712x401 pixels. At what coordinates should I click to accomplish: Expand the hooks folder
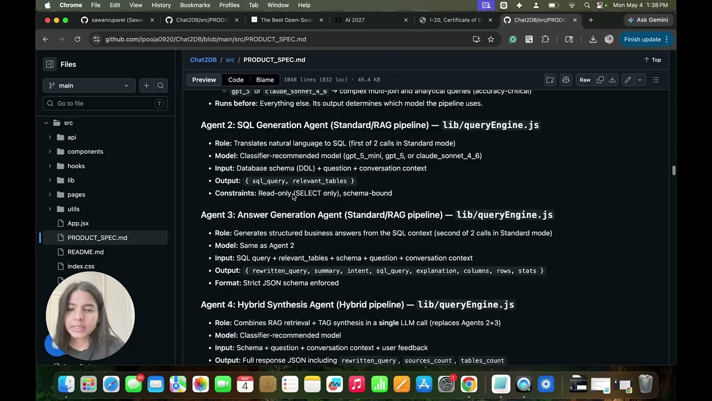point(50,166)
